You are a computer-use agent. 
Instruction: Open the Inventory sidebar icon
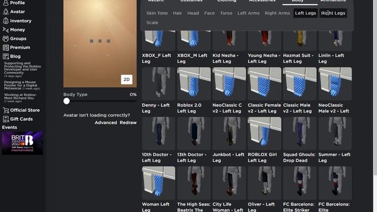point(5,21)
